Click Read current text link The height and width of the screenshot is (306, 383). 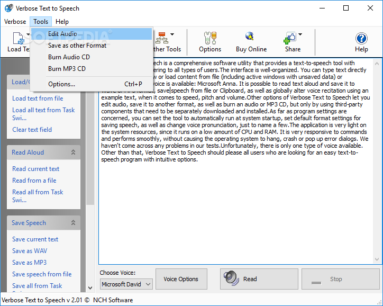point(35,169)
